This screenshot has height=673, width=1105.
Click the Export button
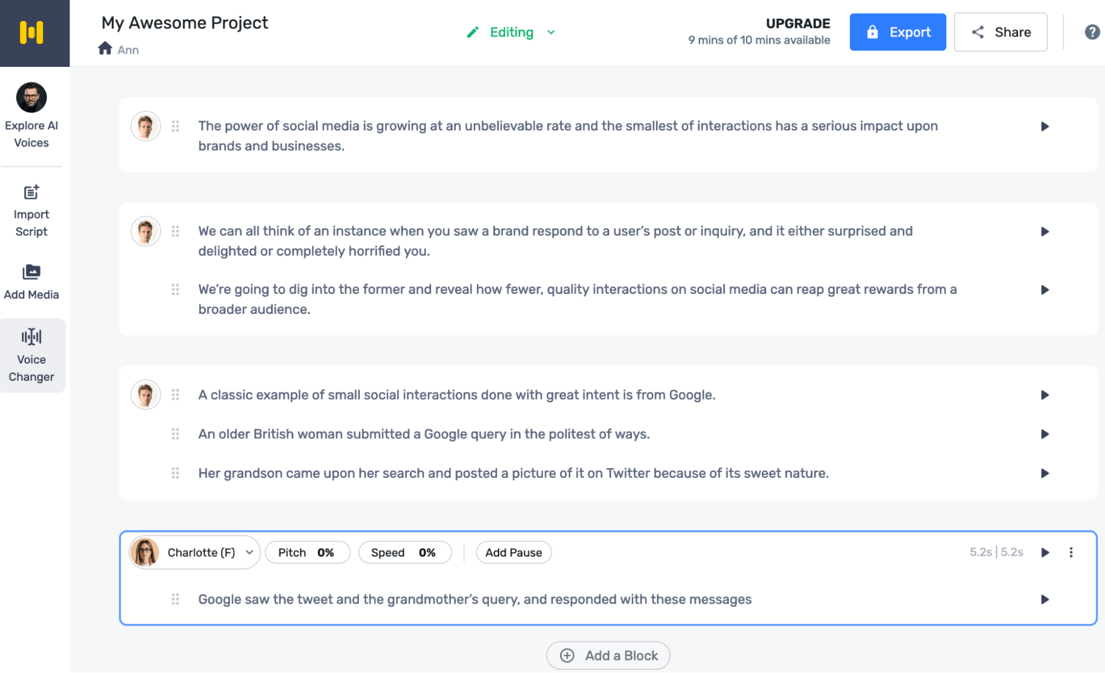tap(898, 32)
